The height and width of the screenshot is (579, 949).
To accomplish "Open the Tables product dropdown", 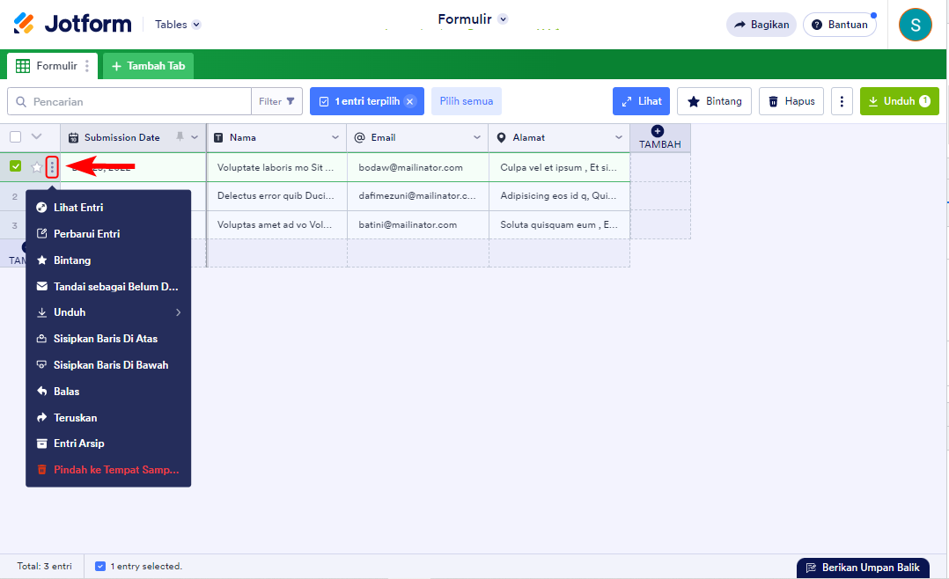I will pyautogui.click(x=177, y=25).
